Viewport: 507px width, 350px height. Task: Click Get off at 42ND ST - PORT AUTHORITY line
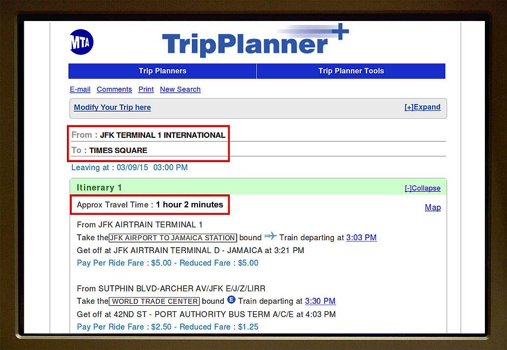(x=206, y=314)
